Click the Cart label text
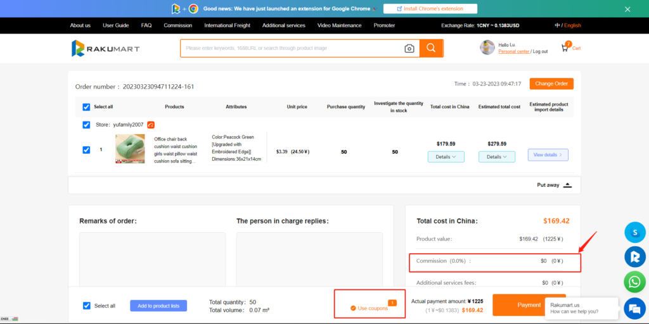This screenshot has height=324, width=649. [x=577, y=48]
